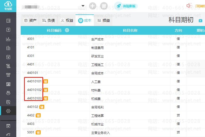Screen dimensions: 205x137
Task: Click the 辅 badge beside 4402
Action: tap(38, 115)
